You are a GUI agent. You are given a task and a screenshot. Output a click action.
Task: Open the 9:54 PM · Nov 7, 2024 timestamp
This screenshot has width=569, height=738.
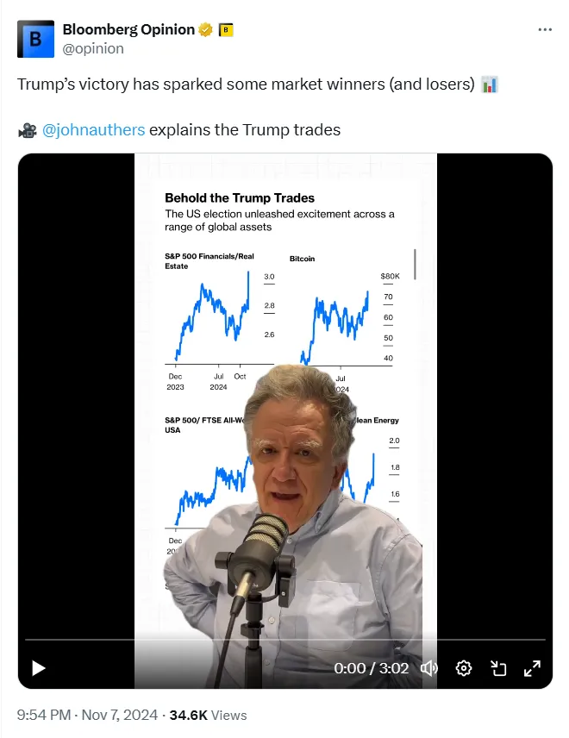point(87,715)
